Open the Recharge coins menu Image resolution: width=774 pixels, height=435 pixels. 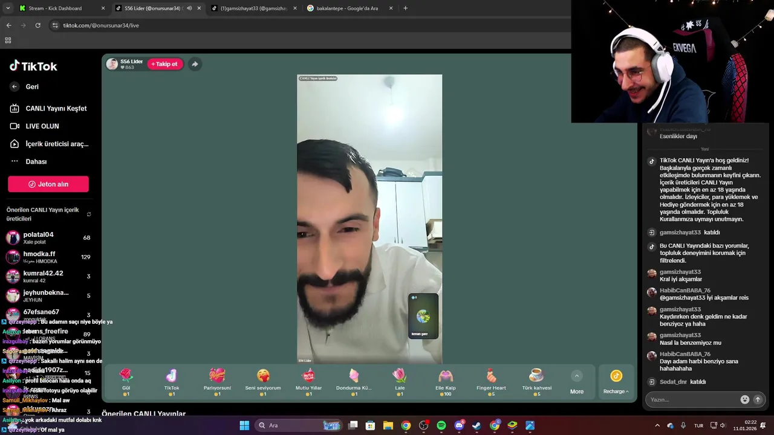(616, 382)
